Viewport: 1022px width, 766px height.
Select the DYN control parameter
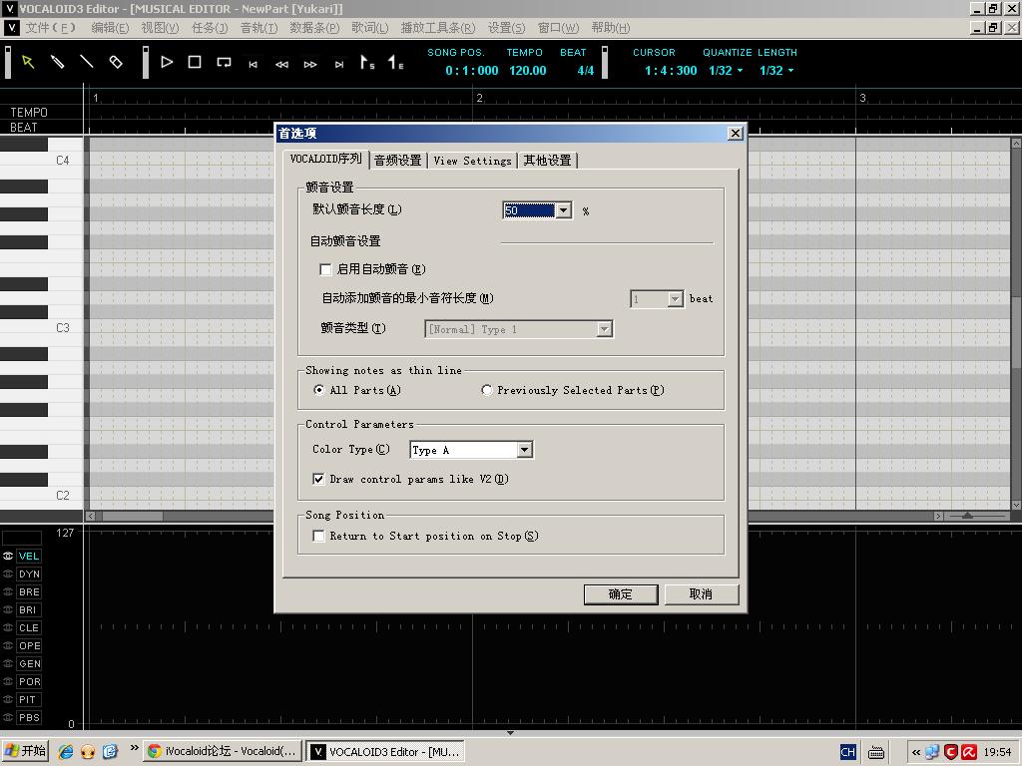pyautogui.click(x=29, y=574)
